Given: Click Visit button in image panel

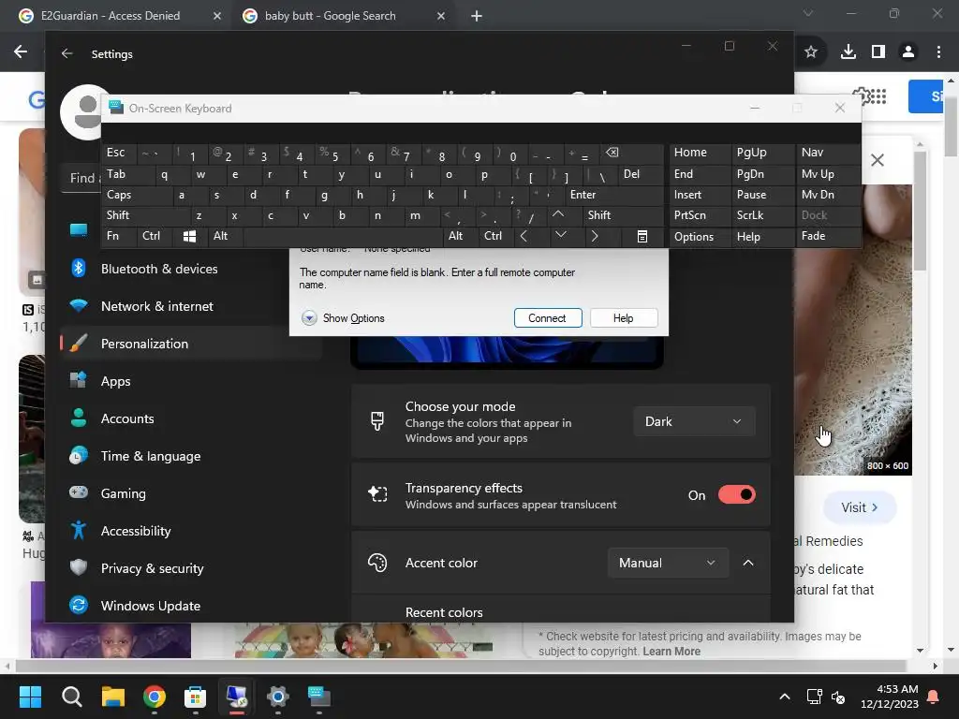Looking at the screenshot, I should pyautogui.click(x=860, y=507).
